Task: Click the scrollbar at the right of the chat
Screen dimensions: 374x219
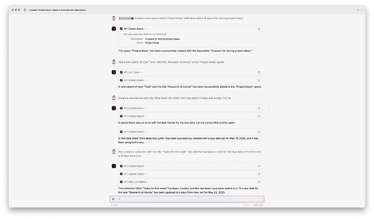Action: pyautogui.click(x=269, y=107)
